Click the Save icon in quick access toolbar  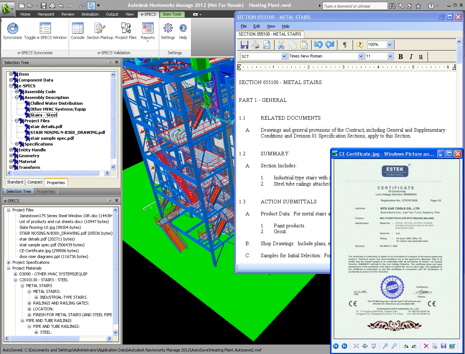(x=44, y=5)
